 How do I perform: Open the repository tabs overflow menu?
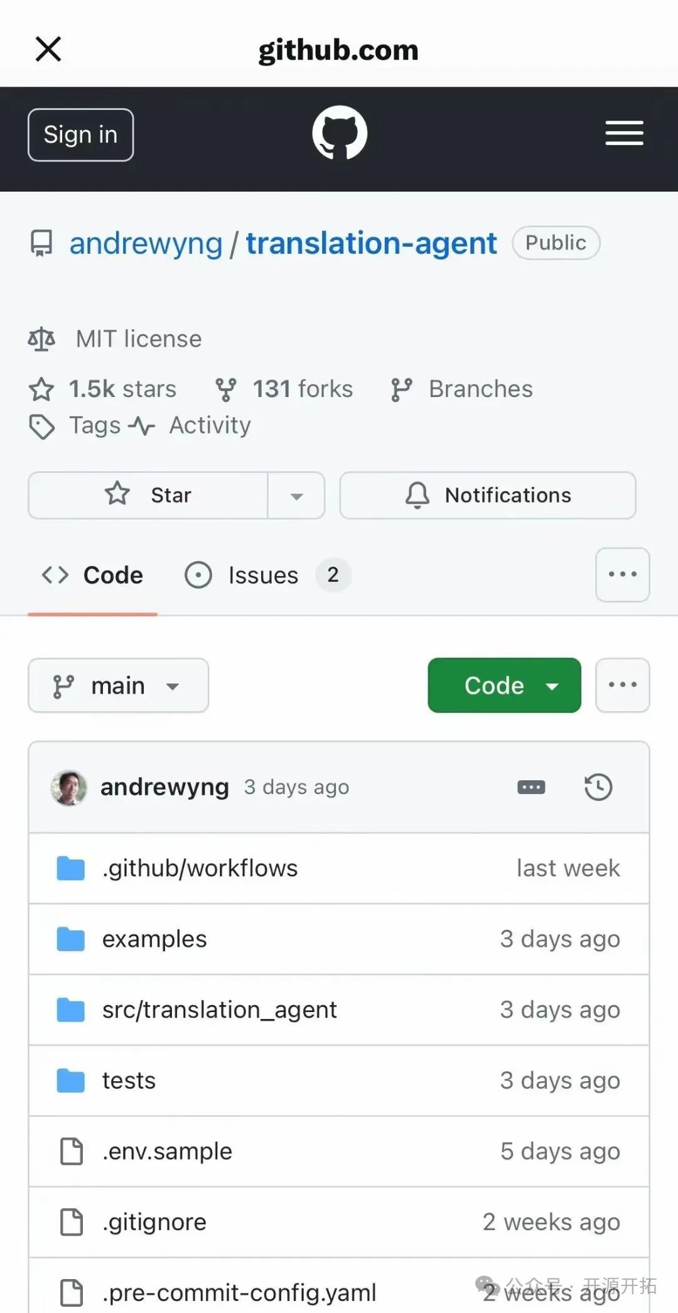(623, 574)
